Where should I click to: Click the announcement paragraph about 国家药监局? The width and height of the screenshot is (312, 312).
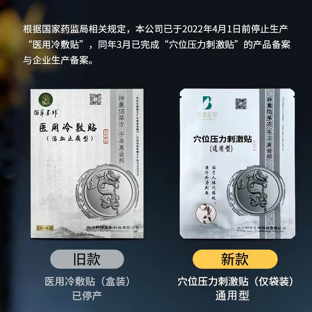click(x=157, y=44)
